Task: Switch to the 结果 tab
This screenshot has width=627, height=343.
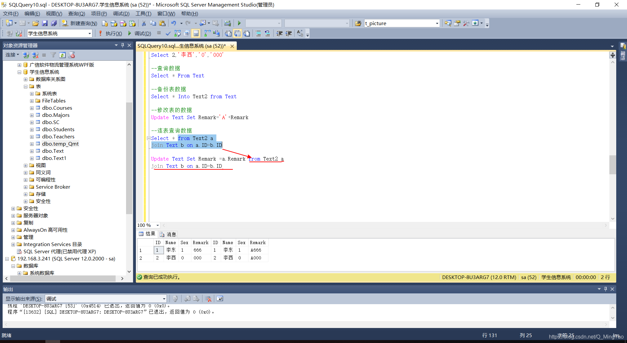Action: [x=147, y=234]
